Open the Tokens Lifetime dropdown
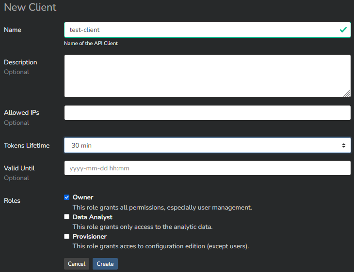The width and height of the screenshot is (354, 272). pyautogui.click(x=207, y=145)
